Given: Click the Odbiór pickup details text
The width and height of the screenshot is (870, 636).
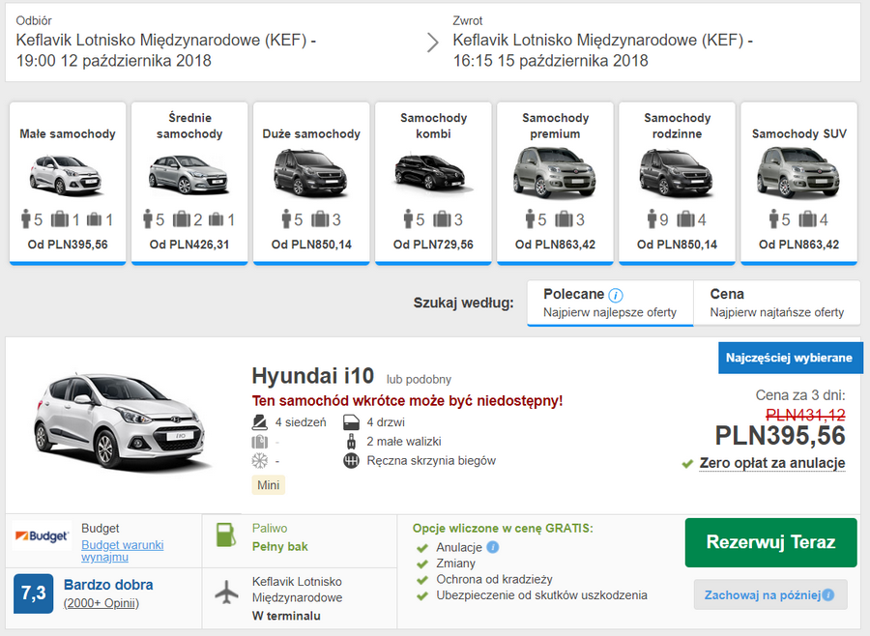Looking at the screenshot, I should tap(166, 50).
